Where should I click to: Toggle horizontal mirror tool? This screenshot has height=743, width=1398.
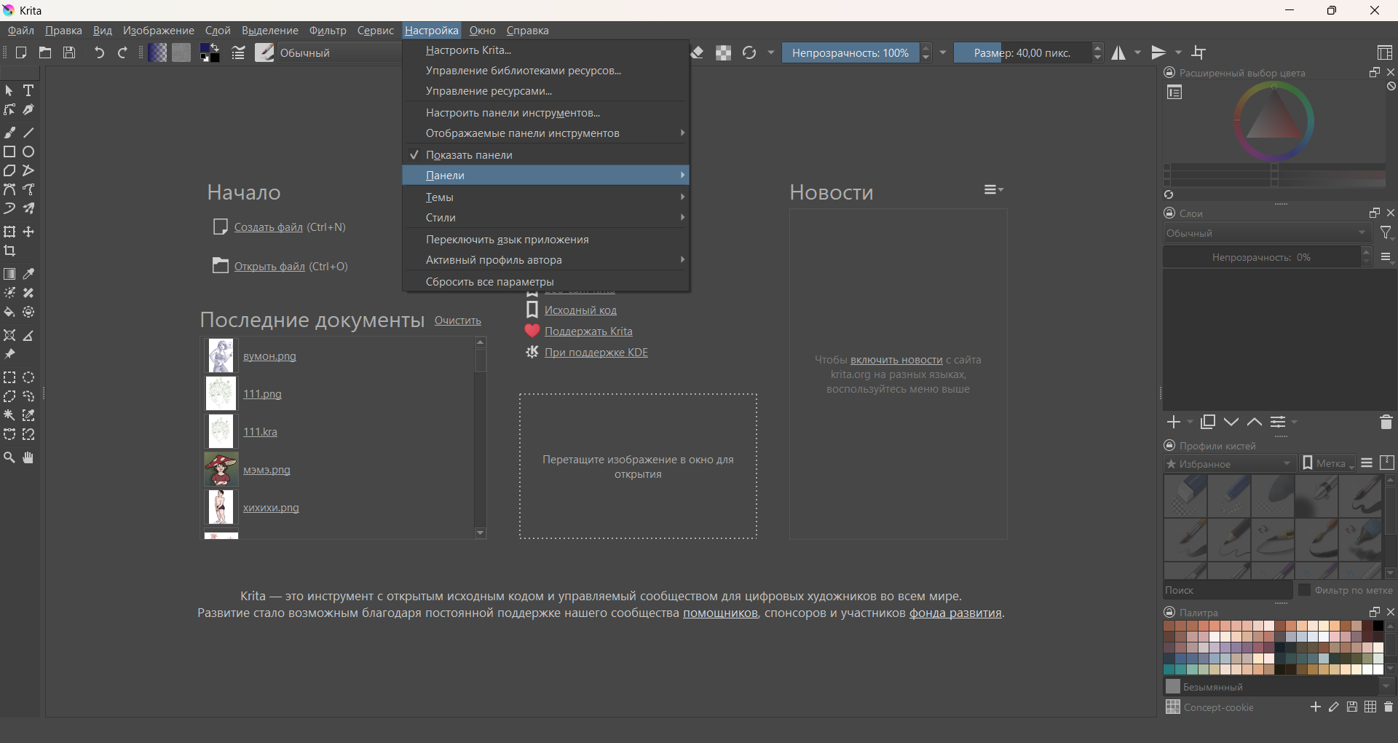(1118, 52)
